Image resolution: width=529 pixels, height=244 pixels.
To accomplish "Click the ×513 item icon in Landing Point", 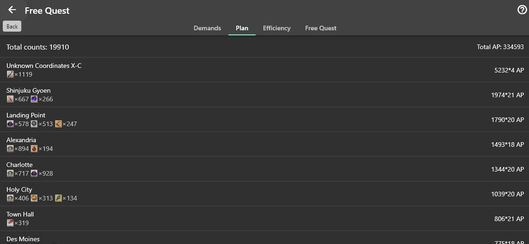I will pyautogui.click(x=34, y=124).
